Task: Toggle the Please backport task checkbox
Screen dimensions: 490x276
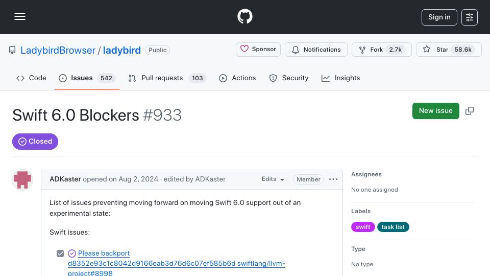Action: (60, 253)
